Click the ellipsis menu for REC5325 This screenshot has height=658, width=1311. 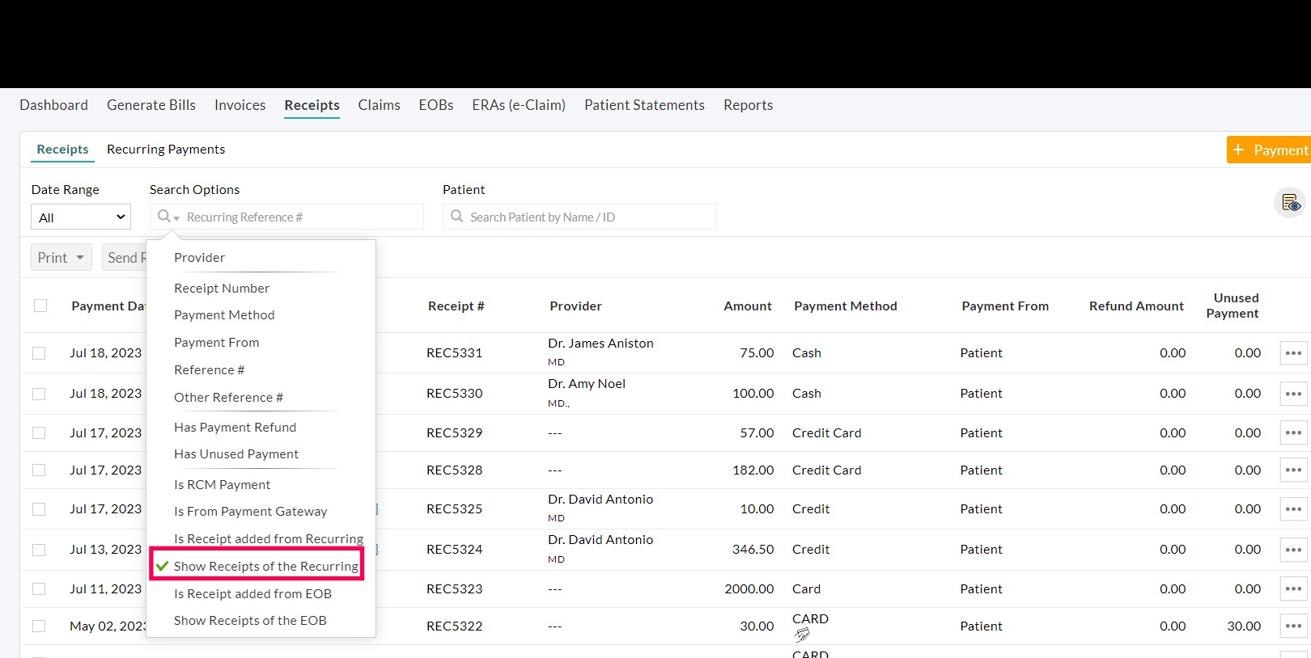pyautogui.click(x=1293, y=509)
